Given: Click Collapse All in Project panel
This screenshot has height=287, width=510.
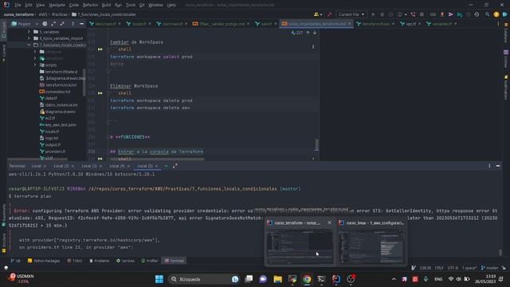Looking at the screenshot, I should click(x=62, y=24).
